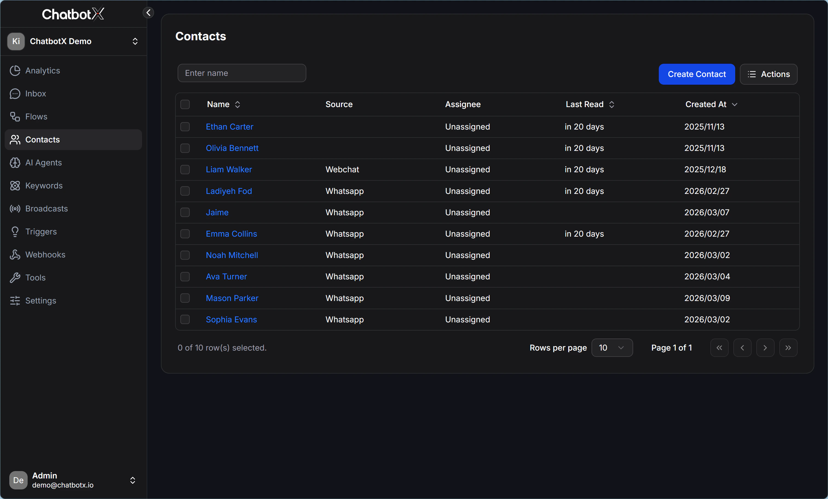The width and height of the screenshot is (828, 499).
Task: Open the ChatbotX Demo workspace switcher
Action: pos(73,41)
